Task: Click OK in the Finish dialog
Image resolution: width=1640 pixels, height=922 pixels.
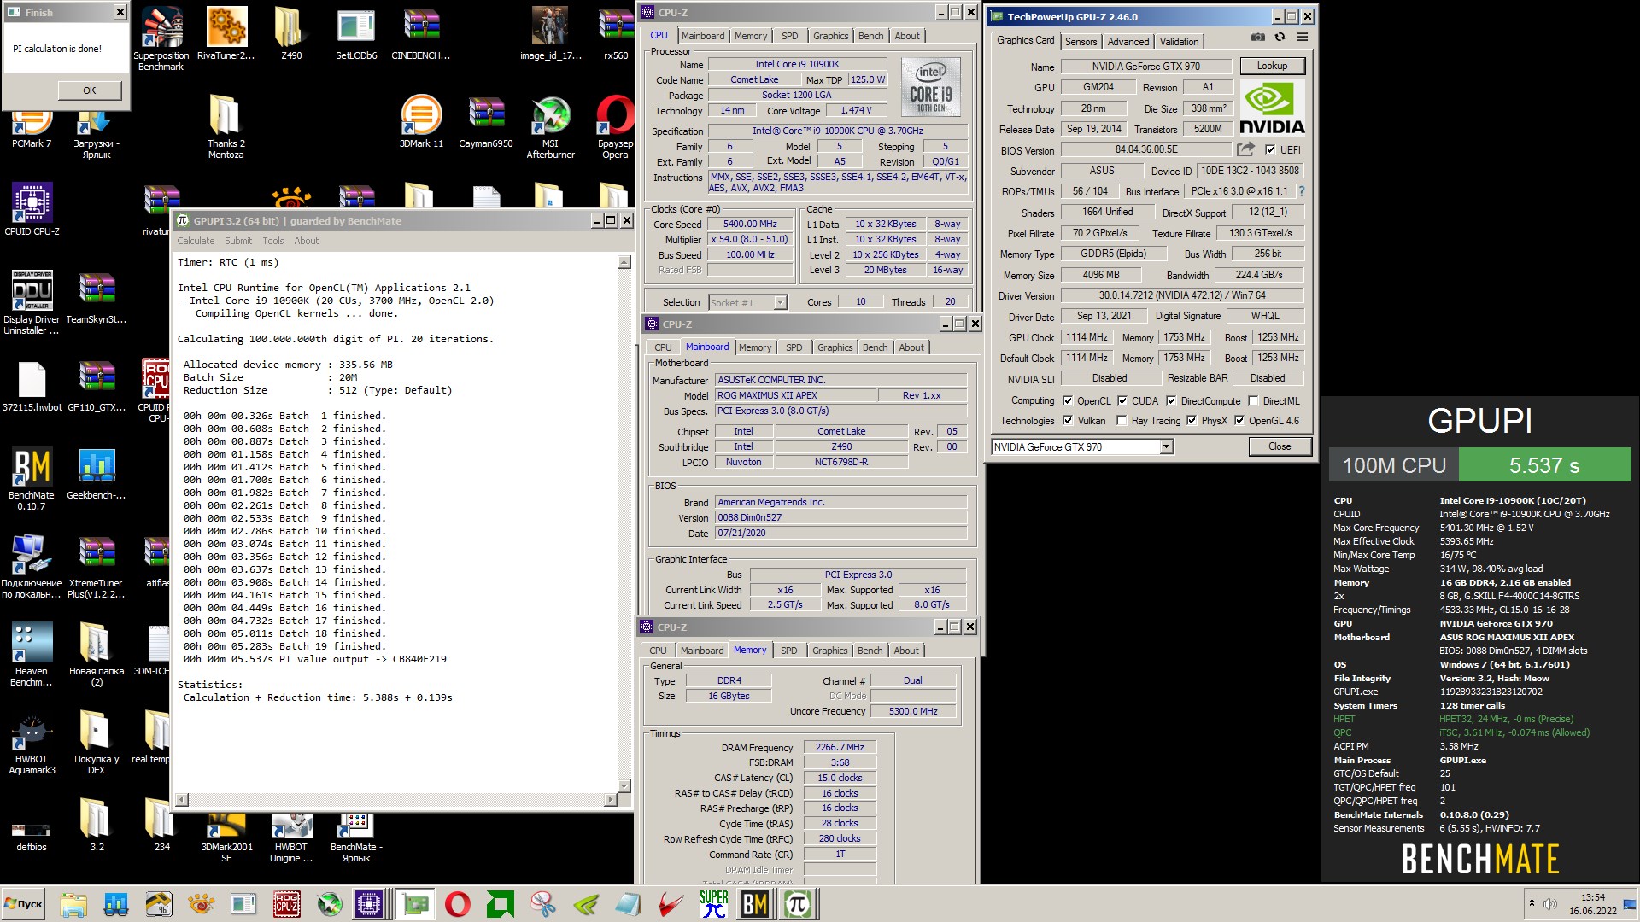Action: (x=90, y=90)
